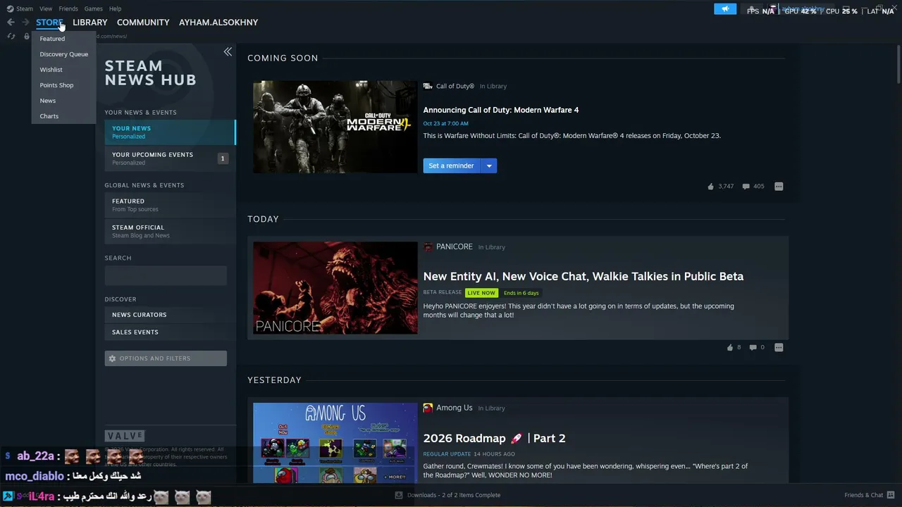This screenshot has height=507, width=902.
Task: Select Your Upcoming Events
Action: pos(170,158)
